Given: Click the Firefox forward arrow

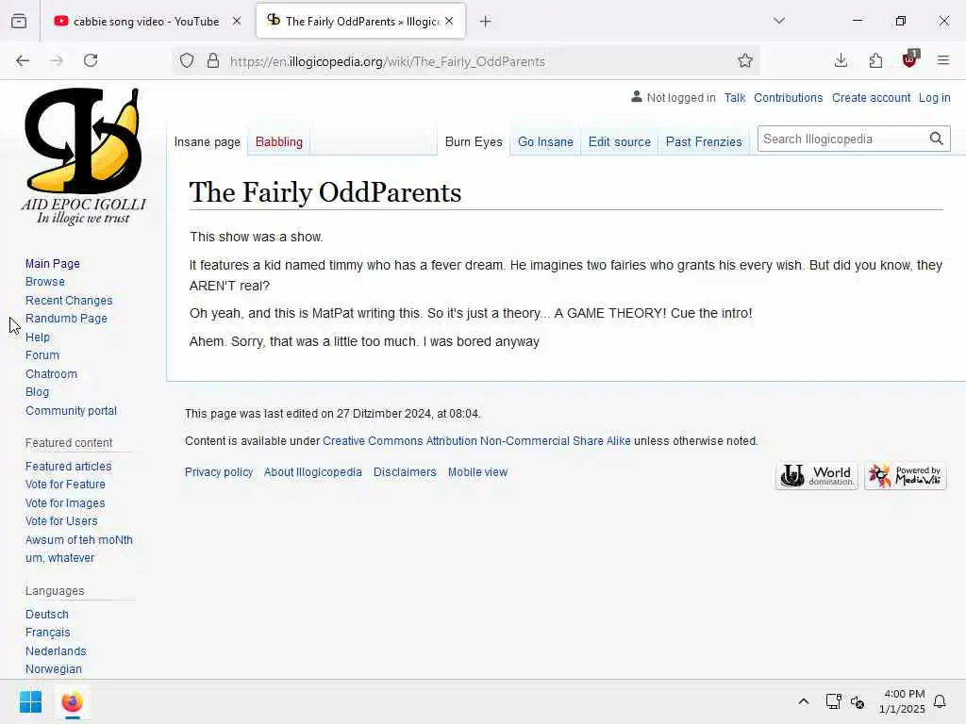Looking at the screenshot, I should (57, 60).
